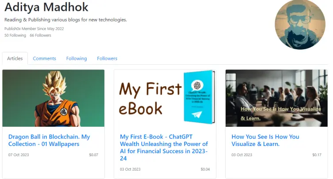The height and width of the screenshot is (179, 333).
Task: Click the '$0.04' earnings value
Action: point(205,169)
